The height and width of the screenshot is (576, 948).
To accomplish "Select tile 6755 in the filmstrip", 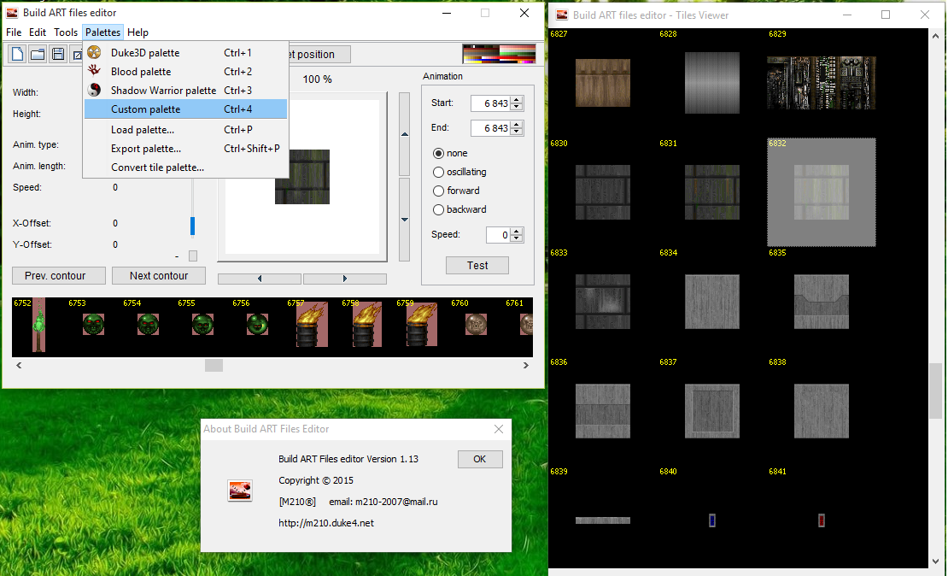I will [202, 324].
